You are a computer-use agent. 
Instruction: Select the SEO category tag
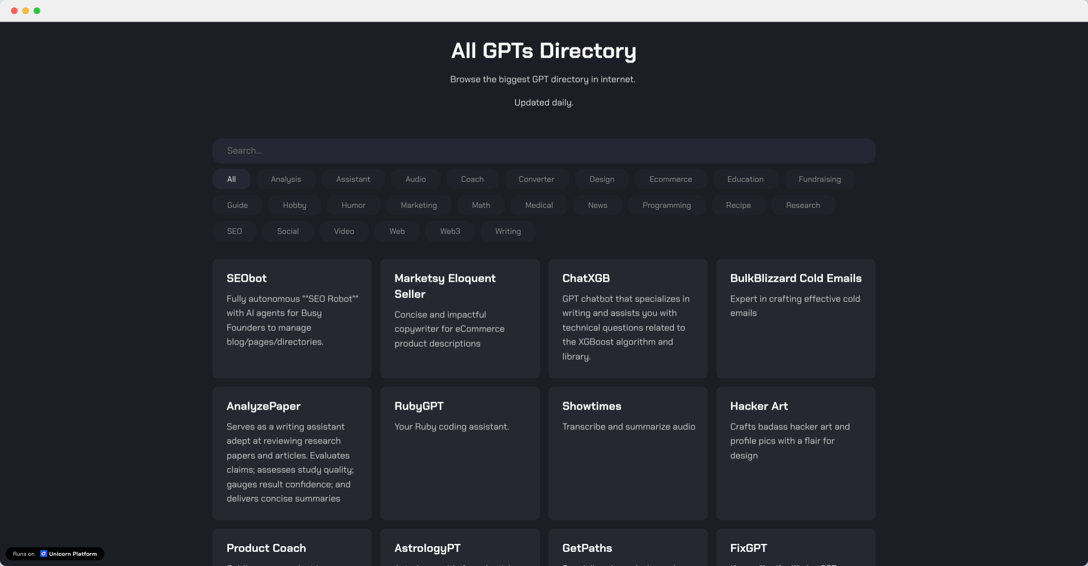[x=235, y=231]
